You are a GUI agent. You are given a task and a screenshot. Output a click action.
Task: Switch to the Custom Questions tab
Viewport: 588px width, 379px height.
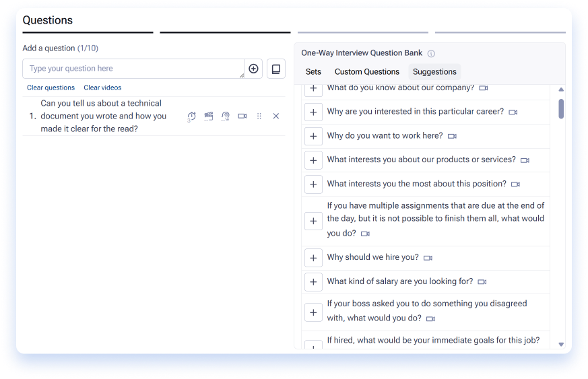pos(367,71)
